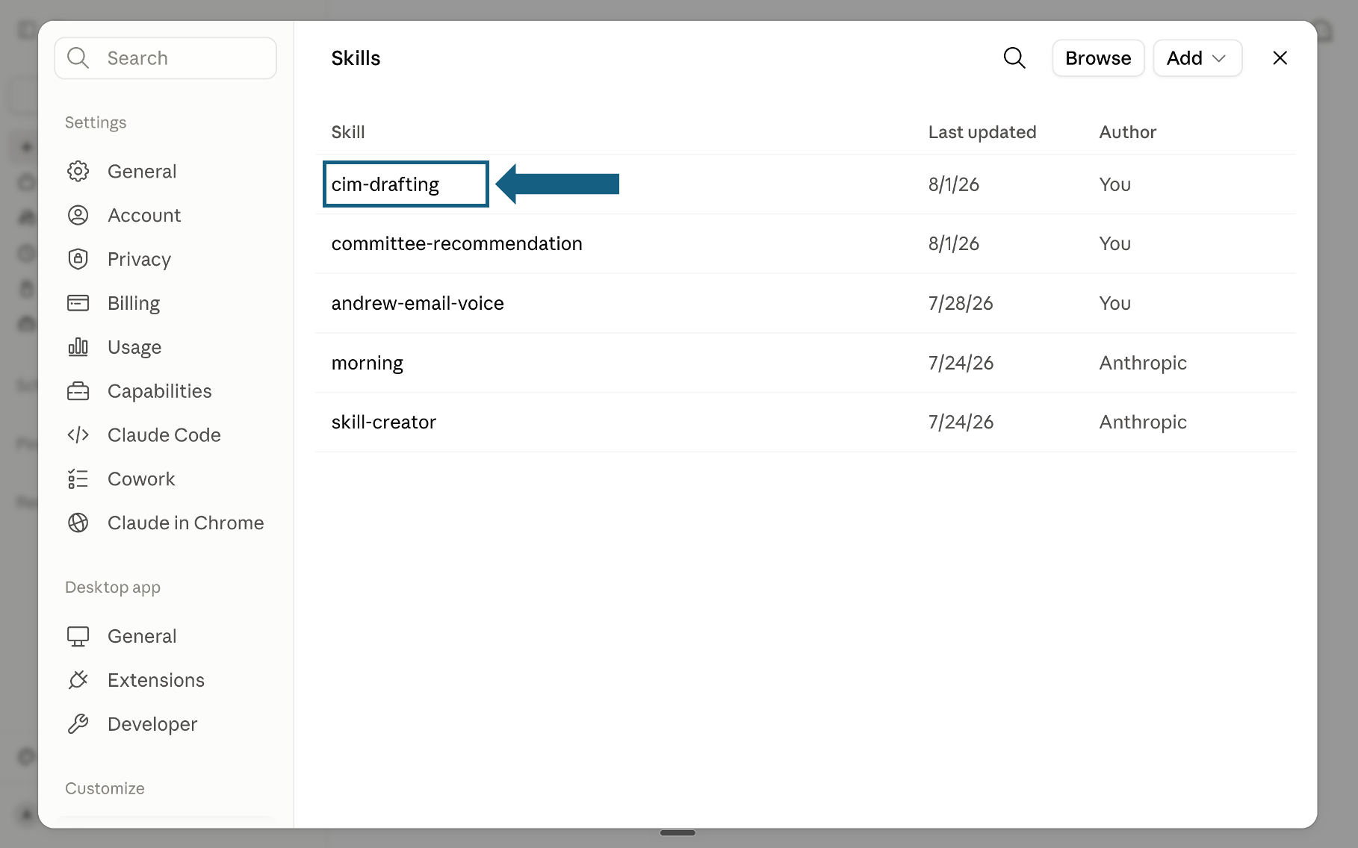Click the search magnifier icon in Skills header

pyautogui.click(x=1014, y=58)
